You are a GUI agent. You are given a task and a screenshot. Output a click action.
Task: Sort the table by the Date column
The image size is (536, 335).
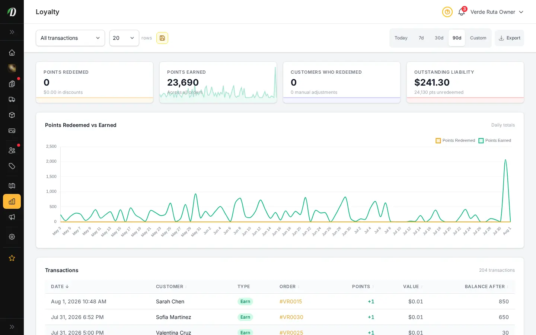pos(60,287)
